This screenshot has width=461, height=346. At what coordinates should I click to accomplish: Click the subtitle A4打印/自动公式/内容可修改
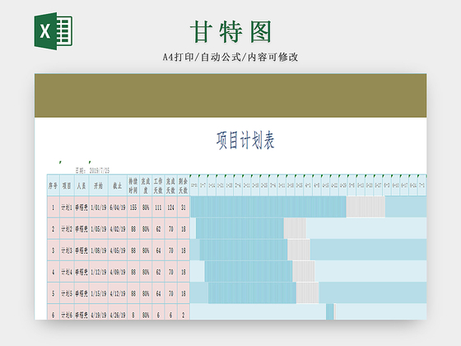tap(230, 57)
